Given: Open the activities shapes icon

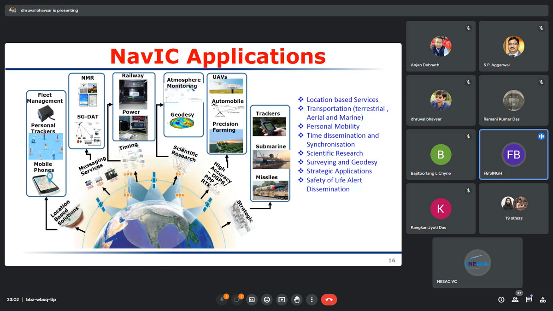Looking at the screenshot, I should pyautogui.click(x=543, y=299).
